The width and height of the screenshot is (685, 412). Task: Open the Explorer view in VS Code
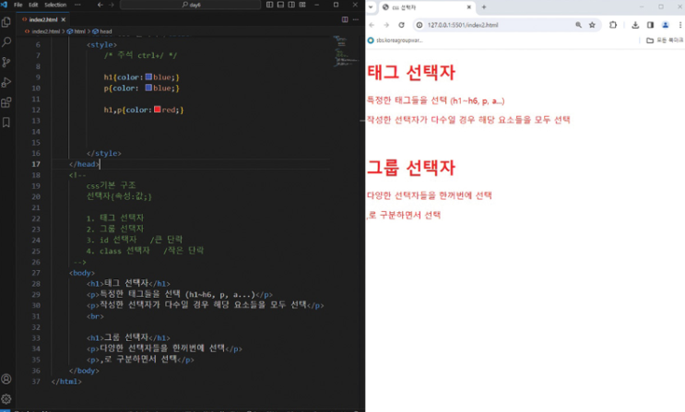(x=6, y=22)
